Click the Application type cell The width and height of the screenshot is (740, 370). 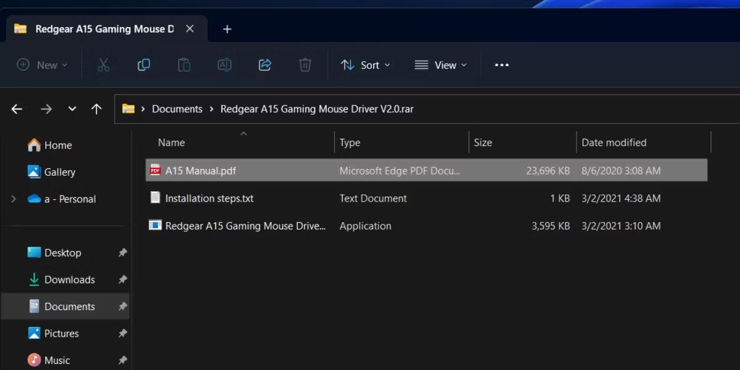tap(365, 226)
